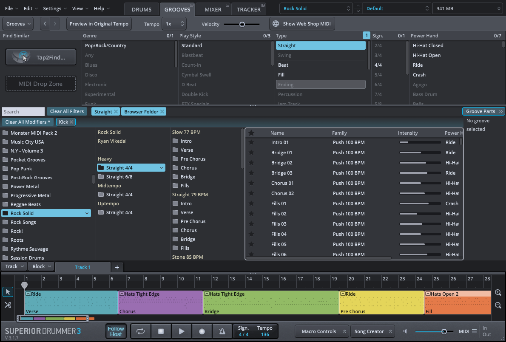The height and width of the screenshot is (342, 506).
Task: Remove the Kick modifier tag
Action: (x=71, y=122)
